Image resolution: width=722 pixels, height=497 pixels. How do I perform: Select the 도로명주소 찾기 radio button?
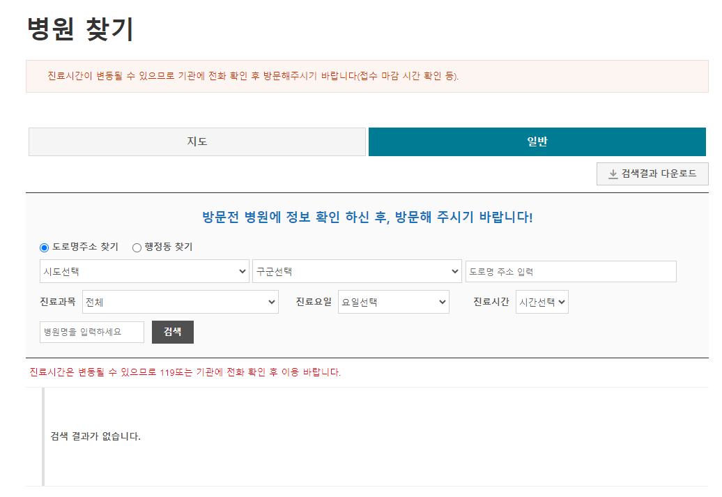pos(43,247)
